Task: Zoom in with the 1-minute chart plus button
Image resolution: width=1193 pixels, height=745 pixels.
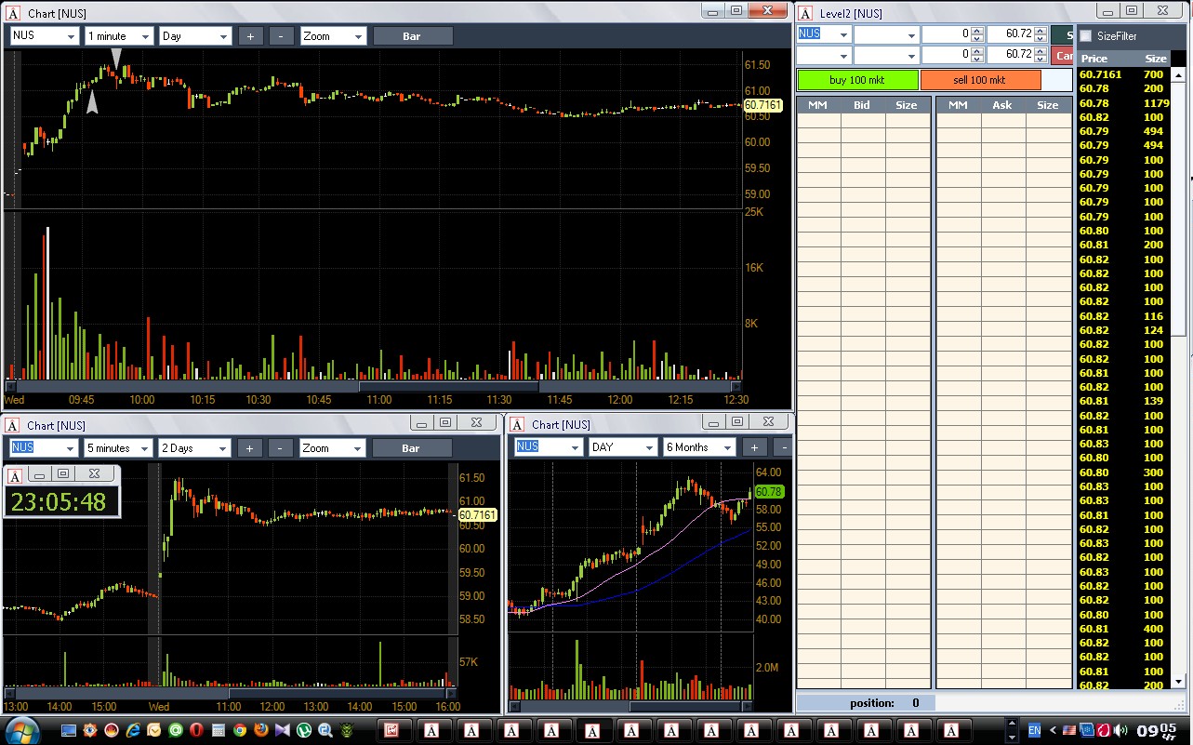Action: point(251,36)
